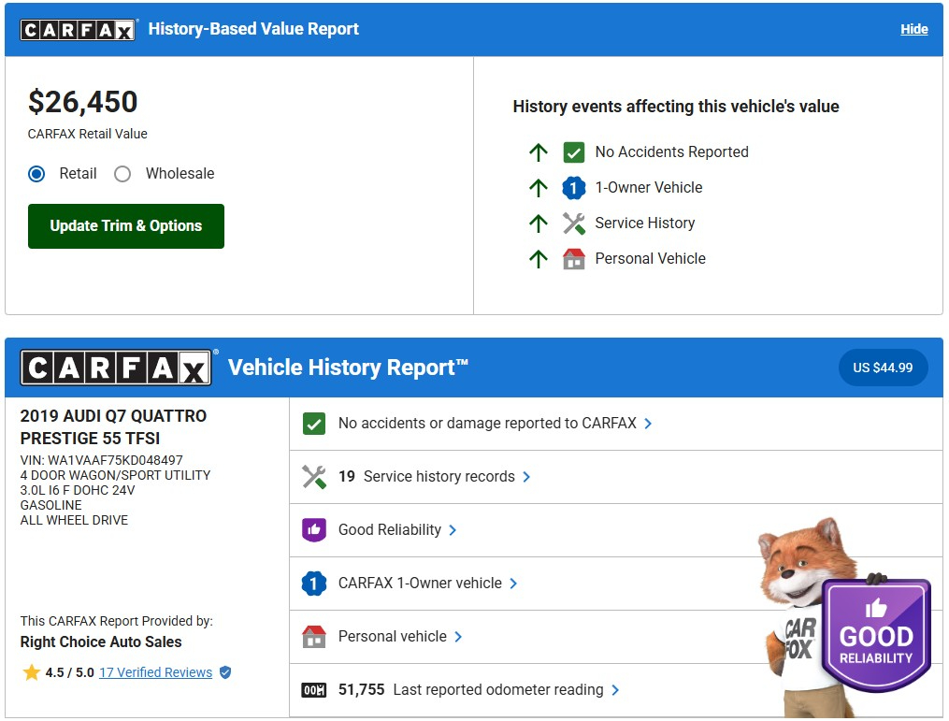The height and width of the screenshot is (721, 949).
Task: Click the US $44.99 price button
Action: click(883, 368)
